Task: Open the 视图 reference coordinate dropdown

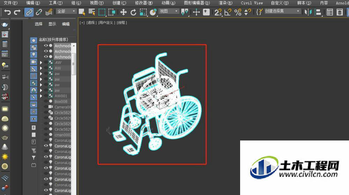Action: [169, 11]
